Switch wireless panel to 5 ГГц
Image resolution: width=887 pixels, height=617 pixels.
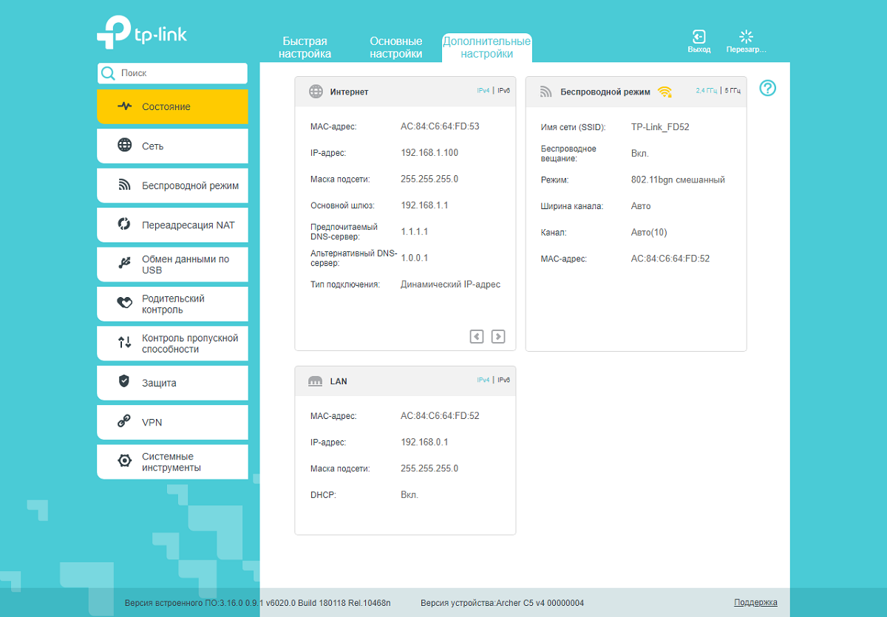732,91
